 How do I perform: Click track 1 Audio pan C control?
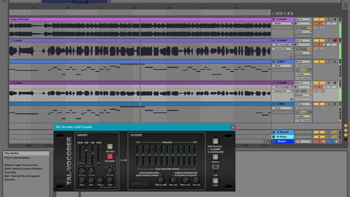tap(331, 24)
